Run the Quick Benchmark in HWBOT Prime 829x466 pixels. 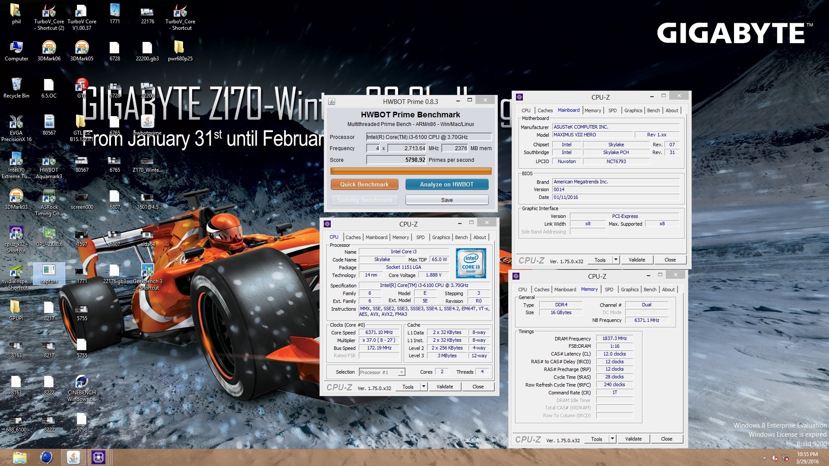tap(364, 184)
